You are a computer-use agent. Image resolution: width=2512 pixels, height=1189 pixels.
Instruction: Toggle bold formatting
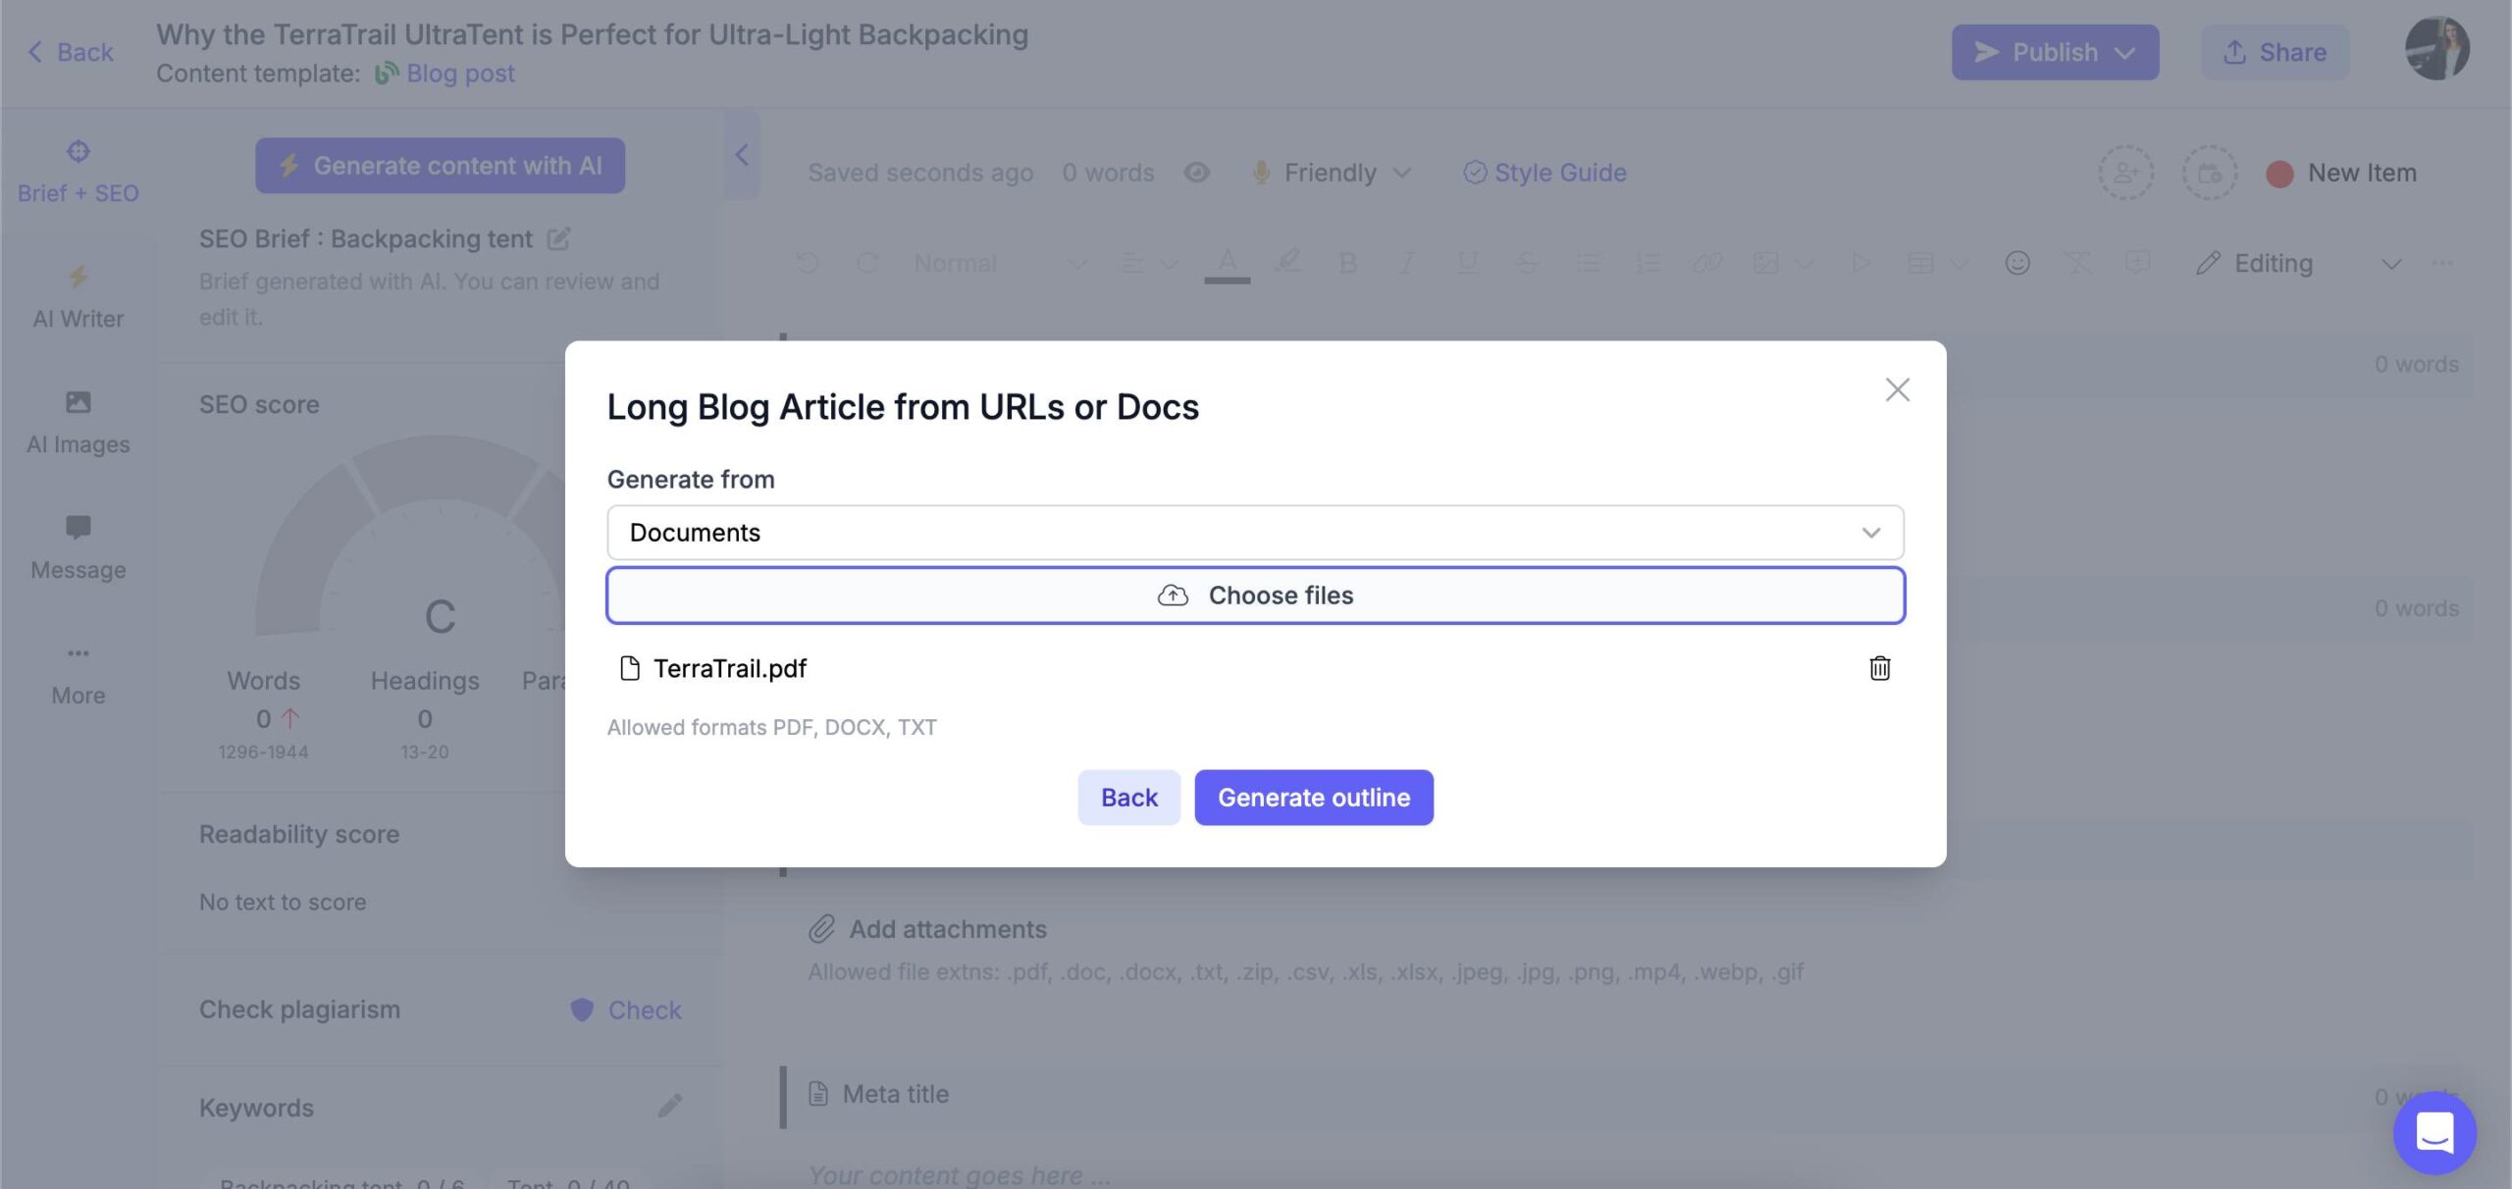[1347, 263]
